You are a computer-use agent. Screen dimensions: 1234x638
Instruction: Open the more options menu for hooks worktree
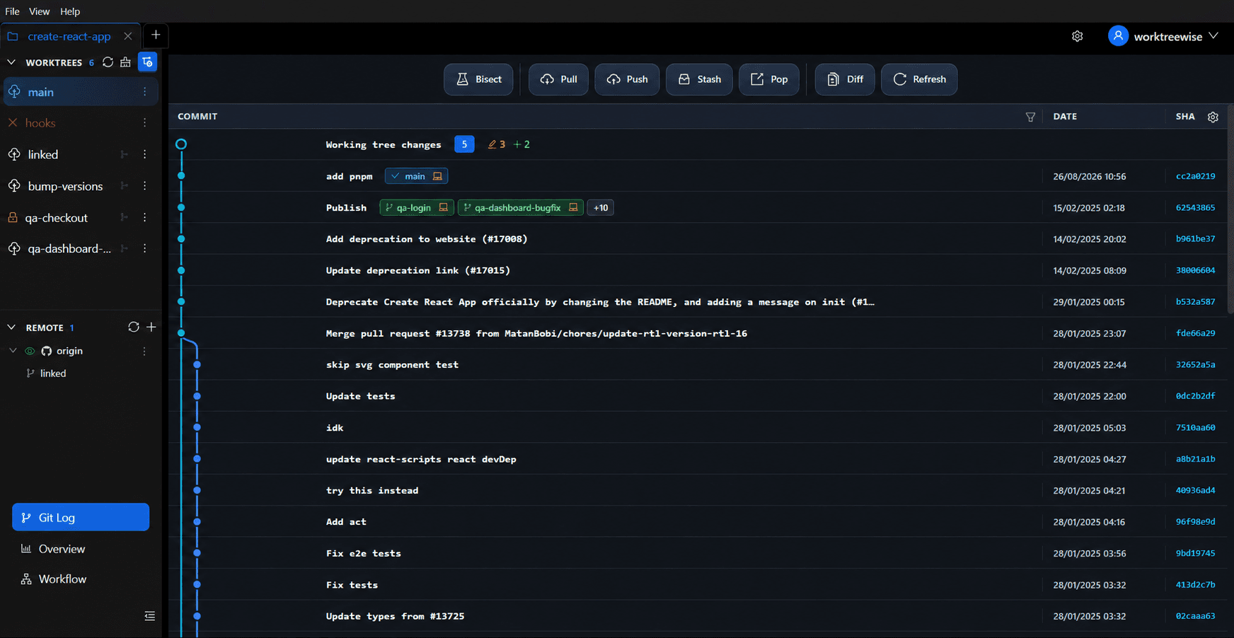click(x=144, y=123)
